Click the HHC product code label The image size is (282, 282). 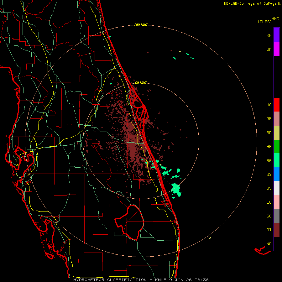(x=275, y=19)
